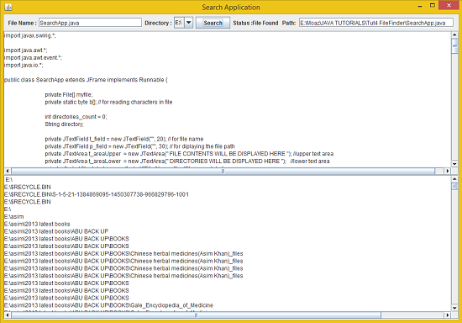The image size is (462, 323).
Task: Maximize the Search Application window
Action: tap(433, 5)
